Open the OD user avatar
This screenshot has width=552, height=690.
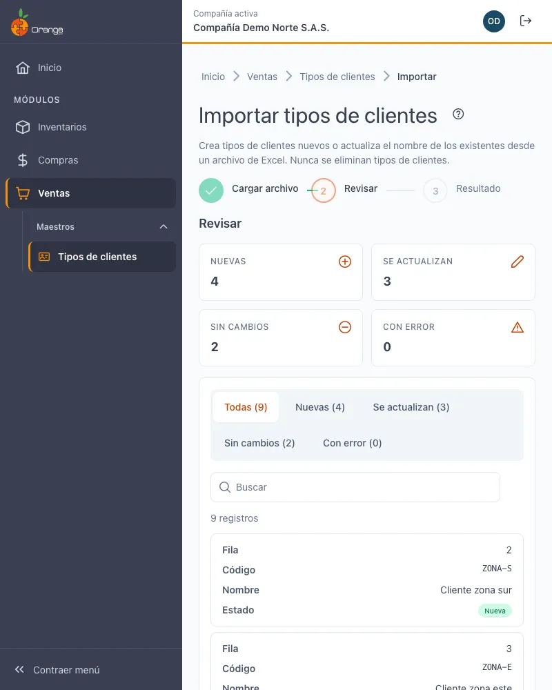tap(494, 21)
